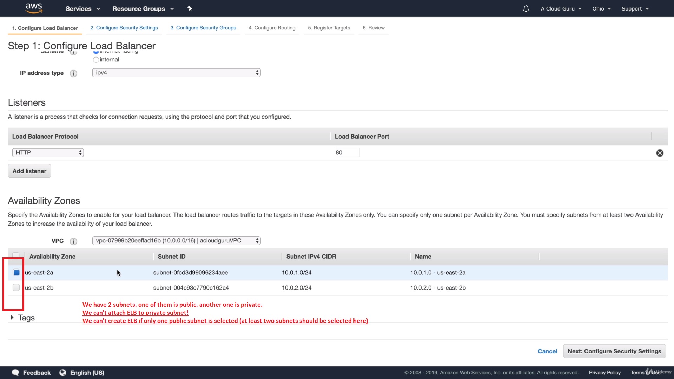Go to Configure Security Groups step tab
674x379 pixels.
point(203,28)
